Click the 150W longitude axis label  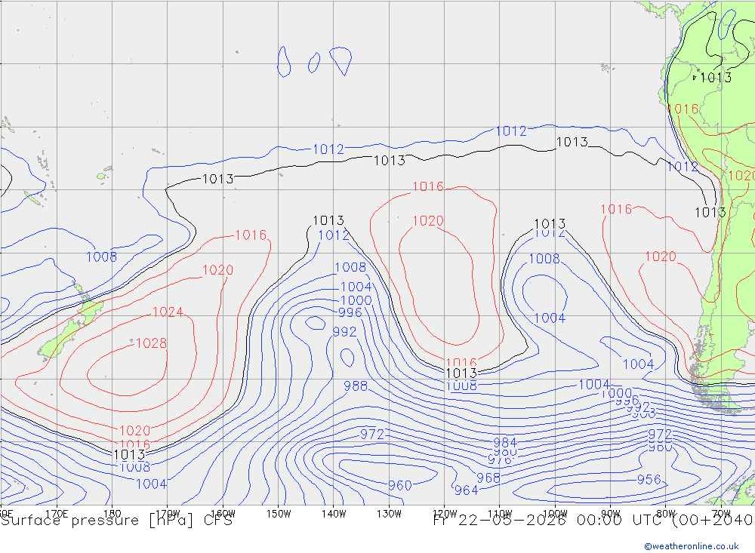point(279,514)
